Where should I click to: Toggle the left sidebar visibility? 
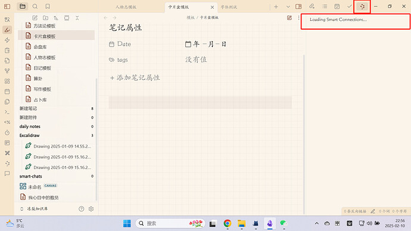[x=7, y=7]
